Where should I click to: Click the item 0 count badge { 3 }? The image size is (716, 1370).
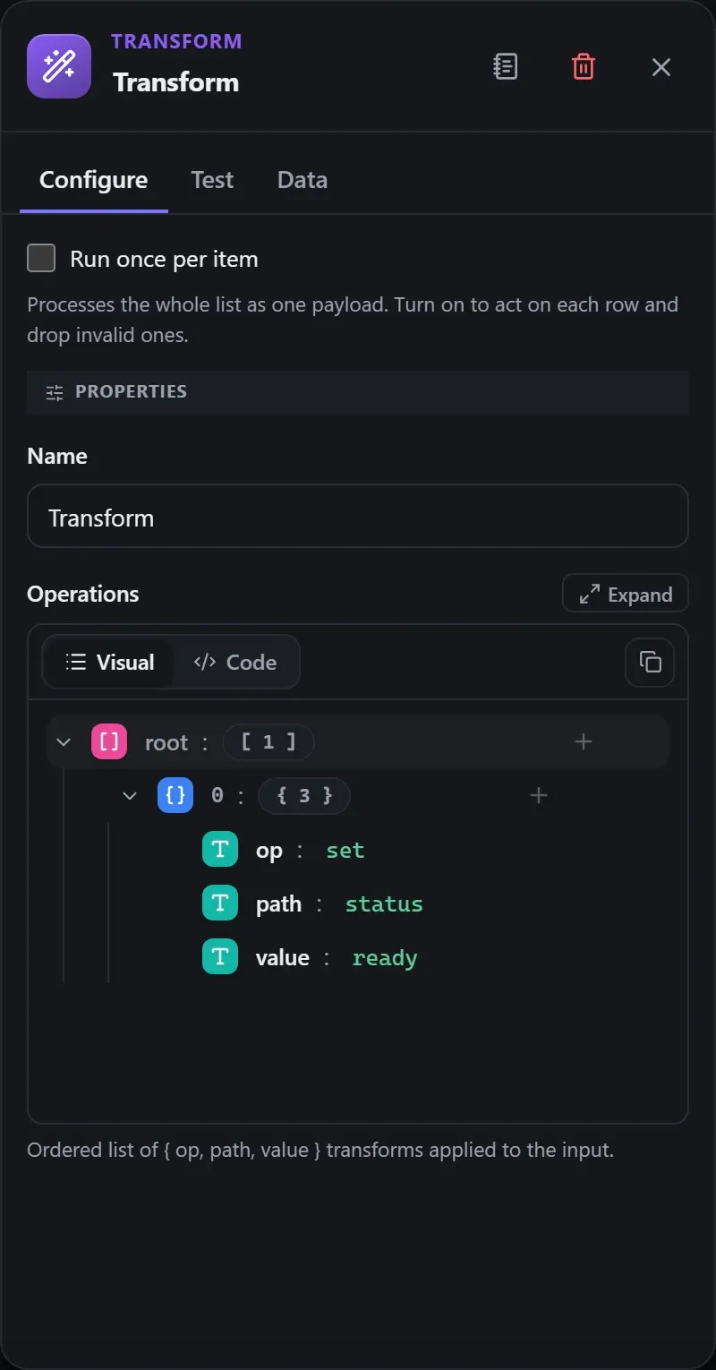tap(304, 795)
